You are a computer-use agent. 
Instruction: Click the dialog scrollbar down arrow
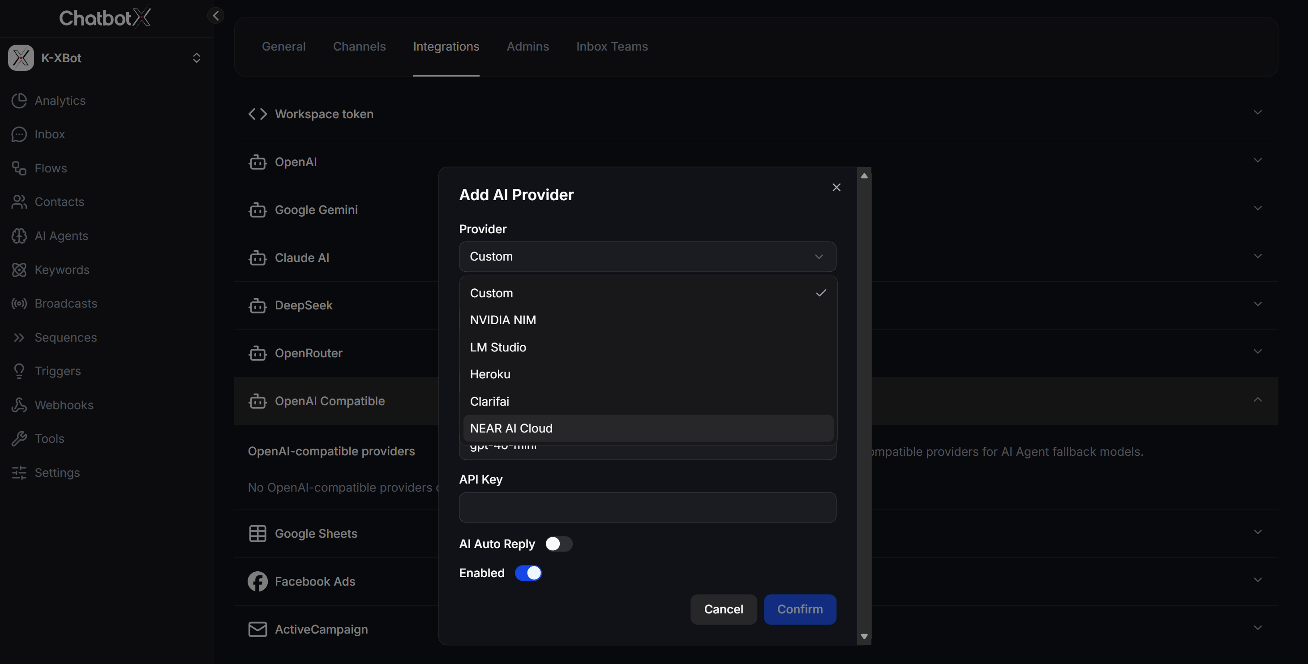coord(864,637)
